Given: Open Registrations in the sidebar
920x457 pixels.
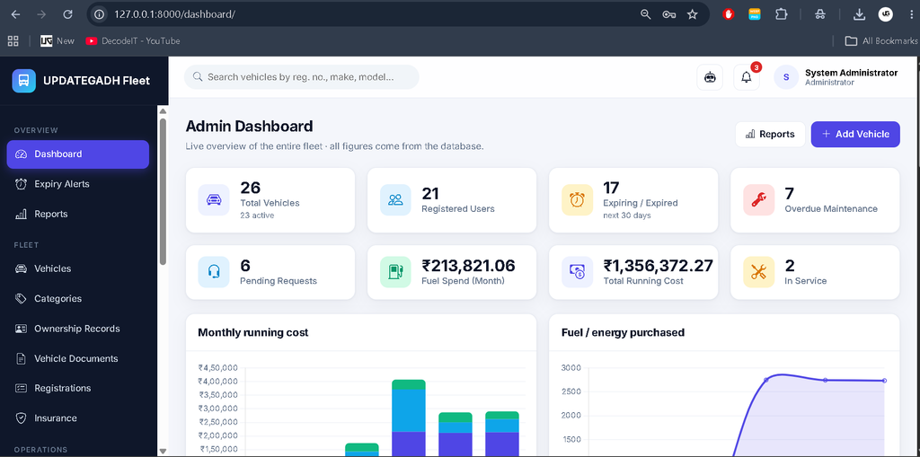Looking at the screenshot, I should coord(78,388).
